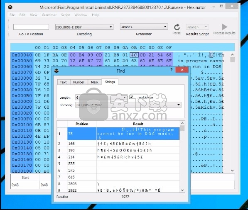The width and height of the screenshot is (248, 210).
Task: Open the Length dropdown in Find dialog
Action: click(101, 98)
